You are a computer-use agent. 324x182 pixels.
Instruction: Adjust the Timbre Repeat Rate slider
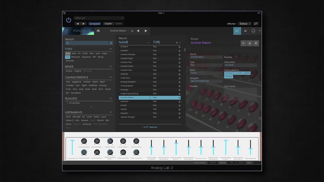(x=250, y=147)
